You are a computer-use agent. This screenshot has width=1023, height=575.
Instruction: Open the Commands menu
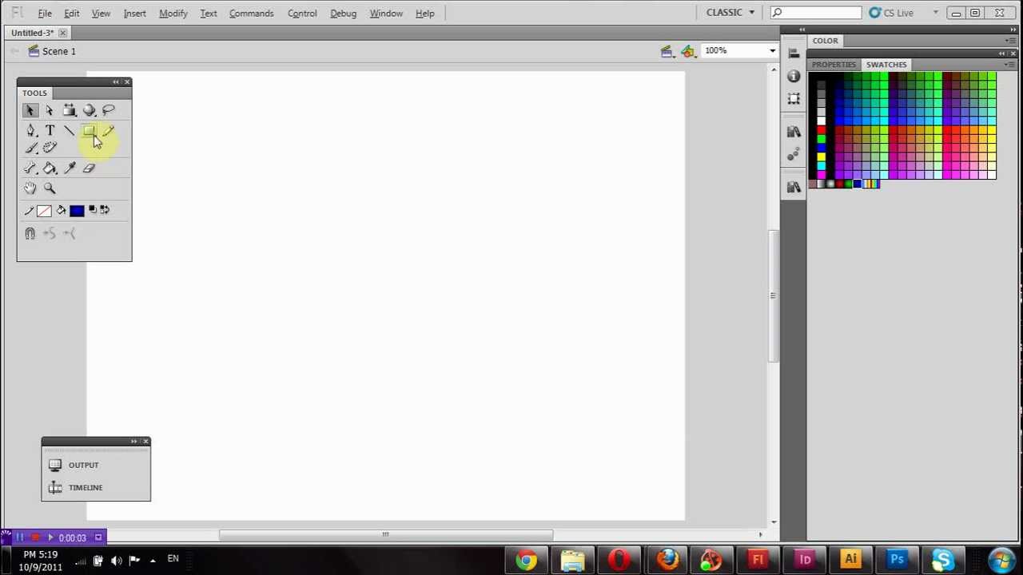coord(252,14)
